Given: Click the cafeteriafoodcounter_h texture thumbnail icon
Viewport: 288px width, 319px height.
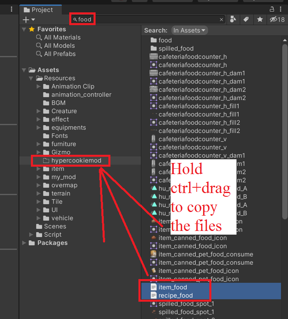Looking at the screenshot, I should tap(154, 57).
